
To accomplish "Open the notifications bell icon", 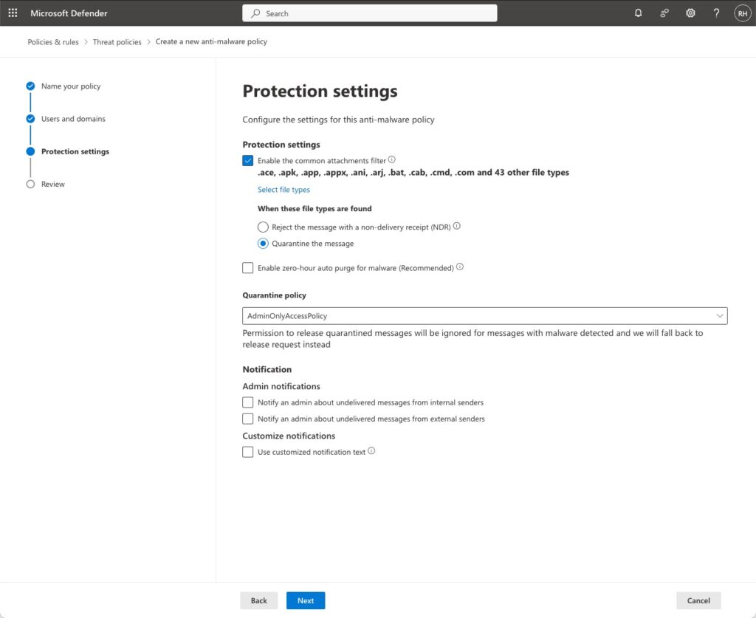I will pyautogui.click(x=639, y=13).
